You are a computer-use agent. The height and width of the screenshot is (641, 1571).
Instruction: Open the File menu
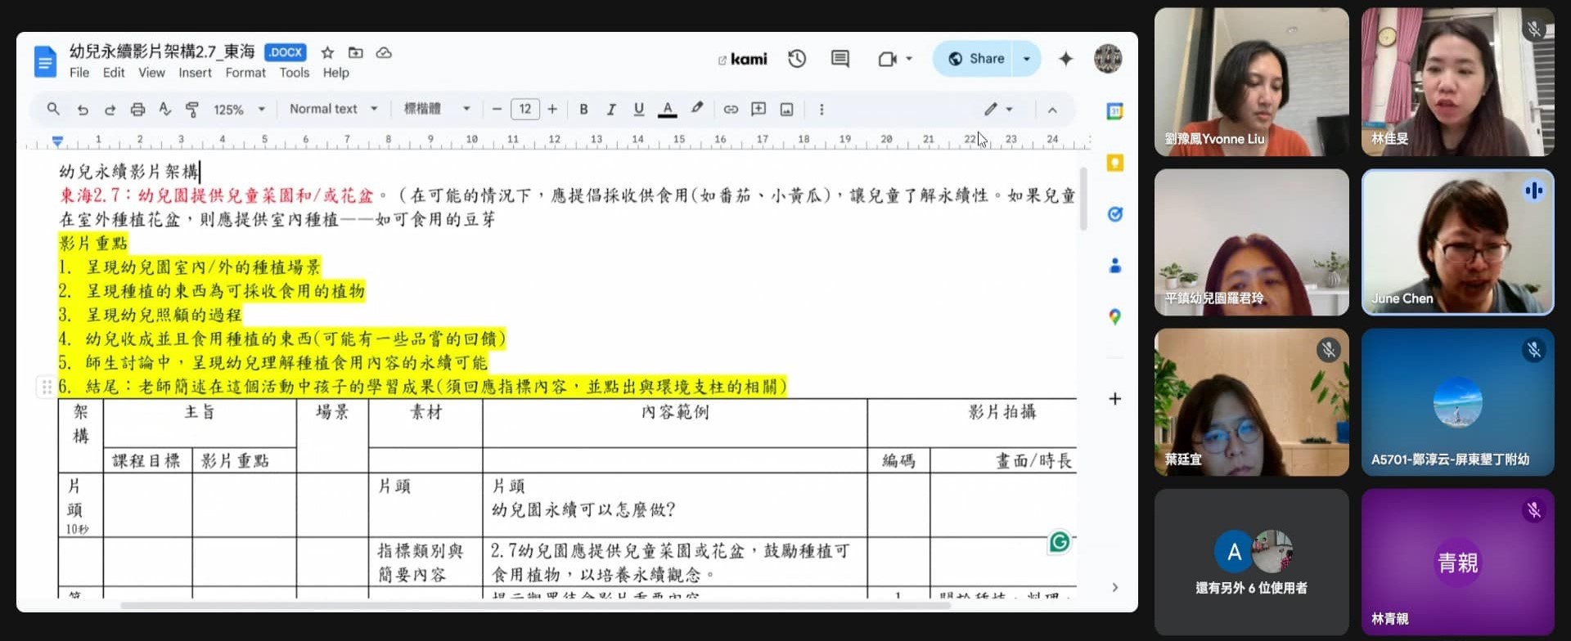click(79, 73)
